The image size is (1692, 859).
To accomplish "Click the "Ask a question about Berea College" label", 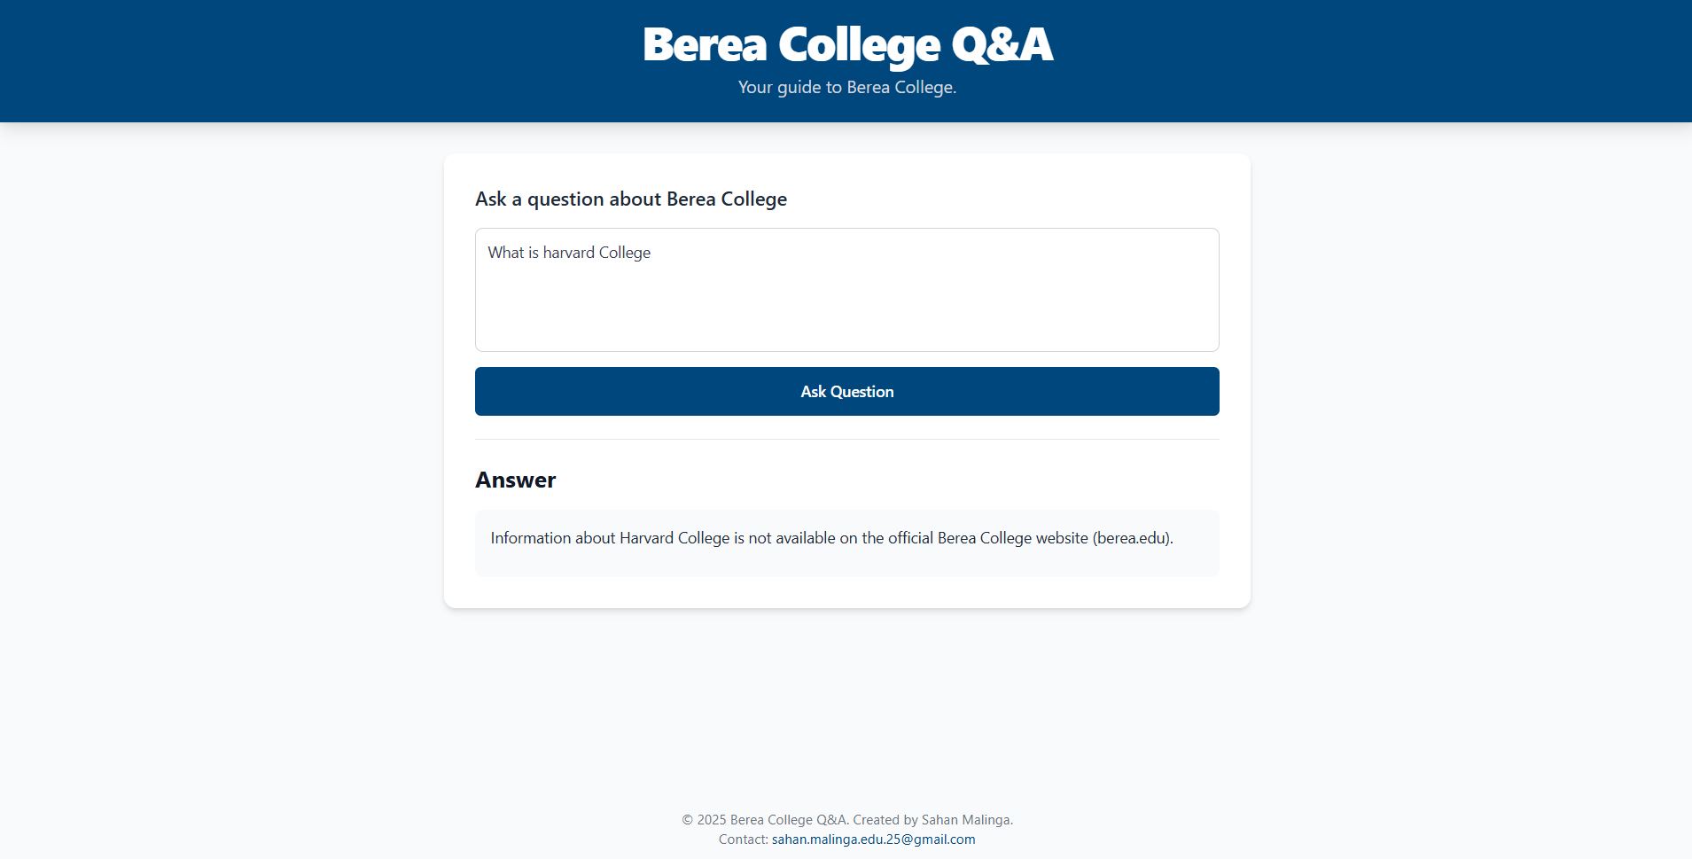I will (x=630, y=199).
